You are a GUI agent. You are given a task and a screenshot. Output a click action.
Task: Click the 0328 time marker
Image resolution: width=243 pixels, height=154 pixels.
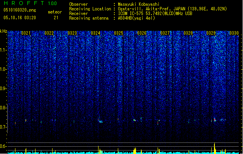188,33
